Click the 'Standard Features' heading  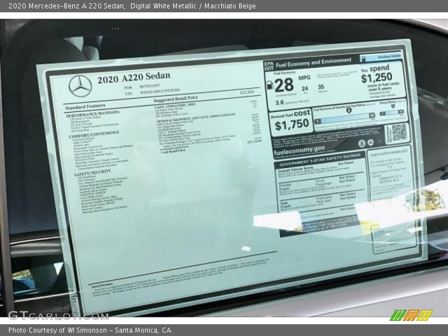tap(85, 107)
